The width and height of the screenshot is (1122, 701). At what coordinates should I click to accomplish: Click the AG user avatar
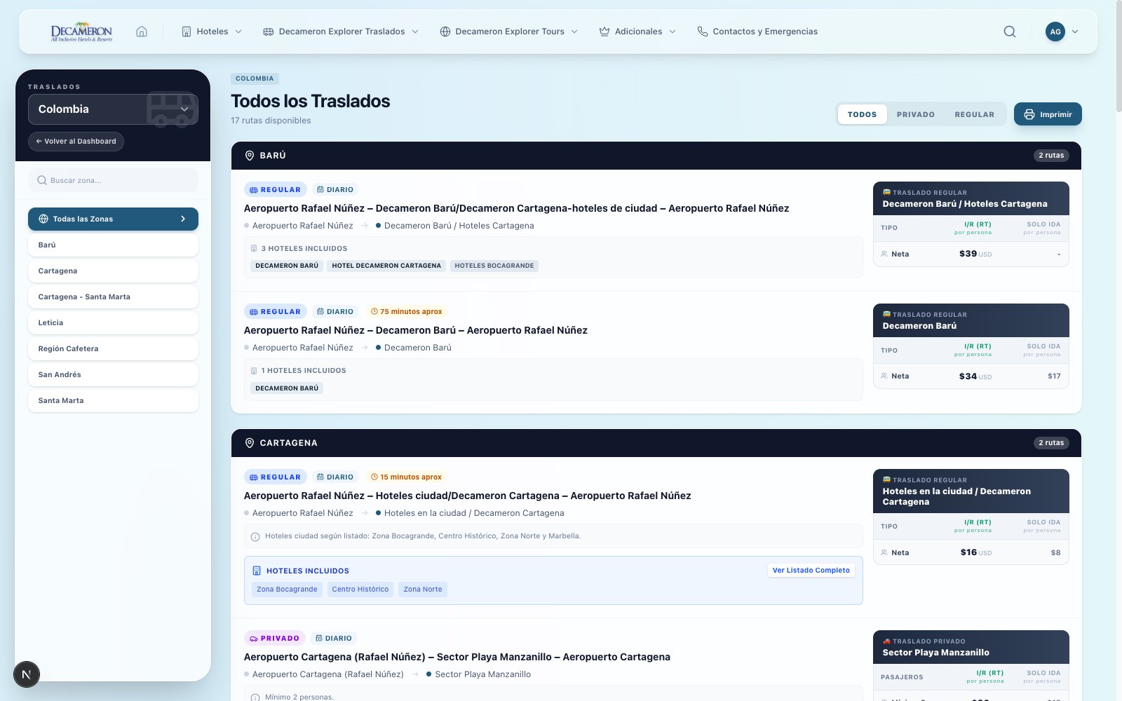tap(1055, 32)
